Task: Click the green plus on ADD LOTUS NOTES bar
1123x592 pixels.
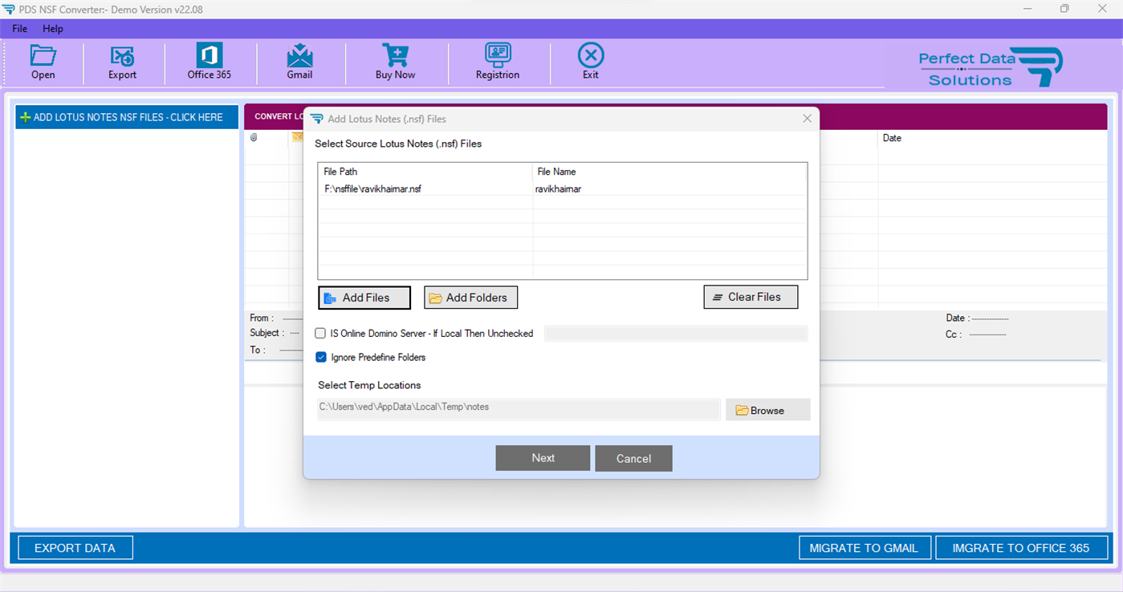Action: coord(26,116)
